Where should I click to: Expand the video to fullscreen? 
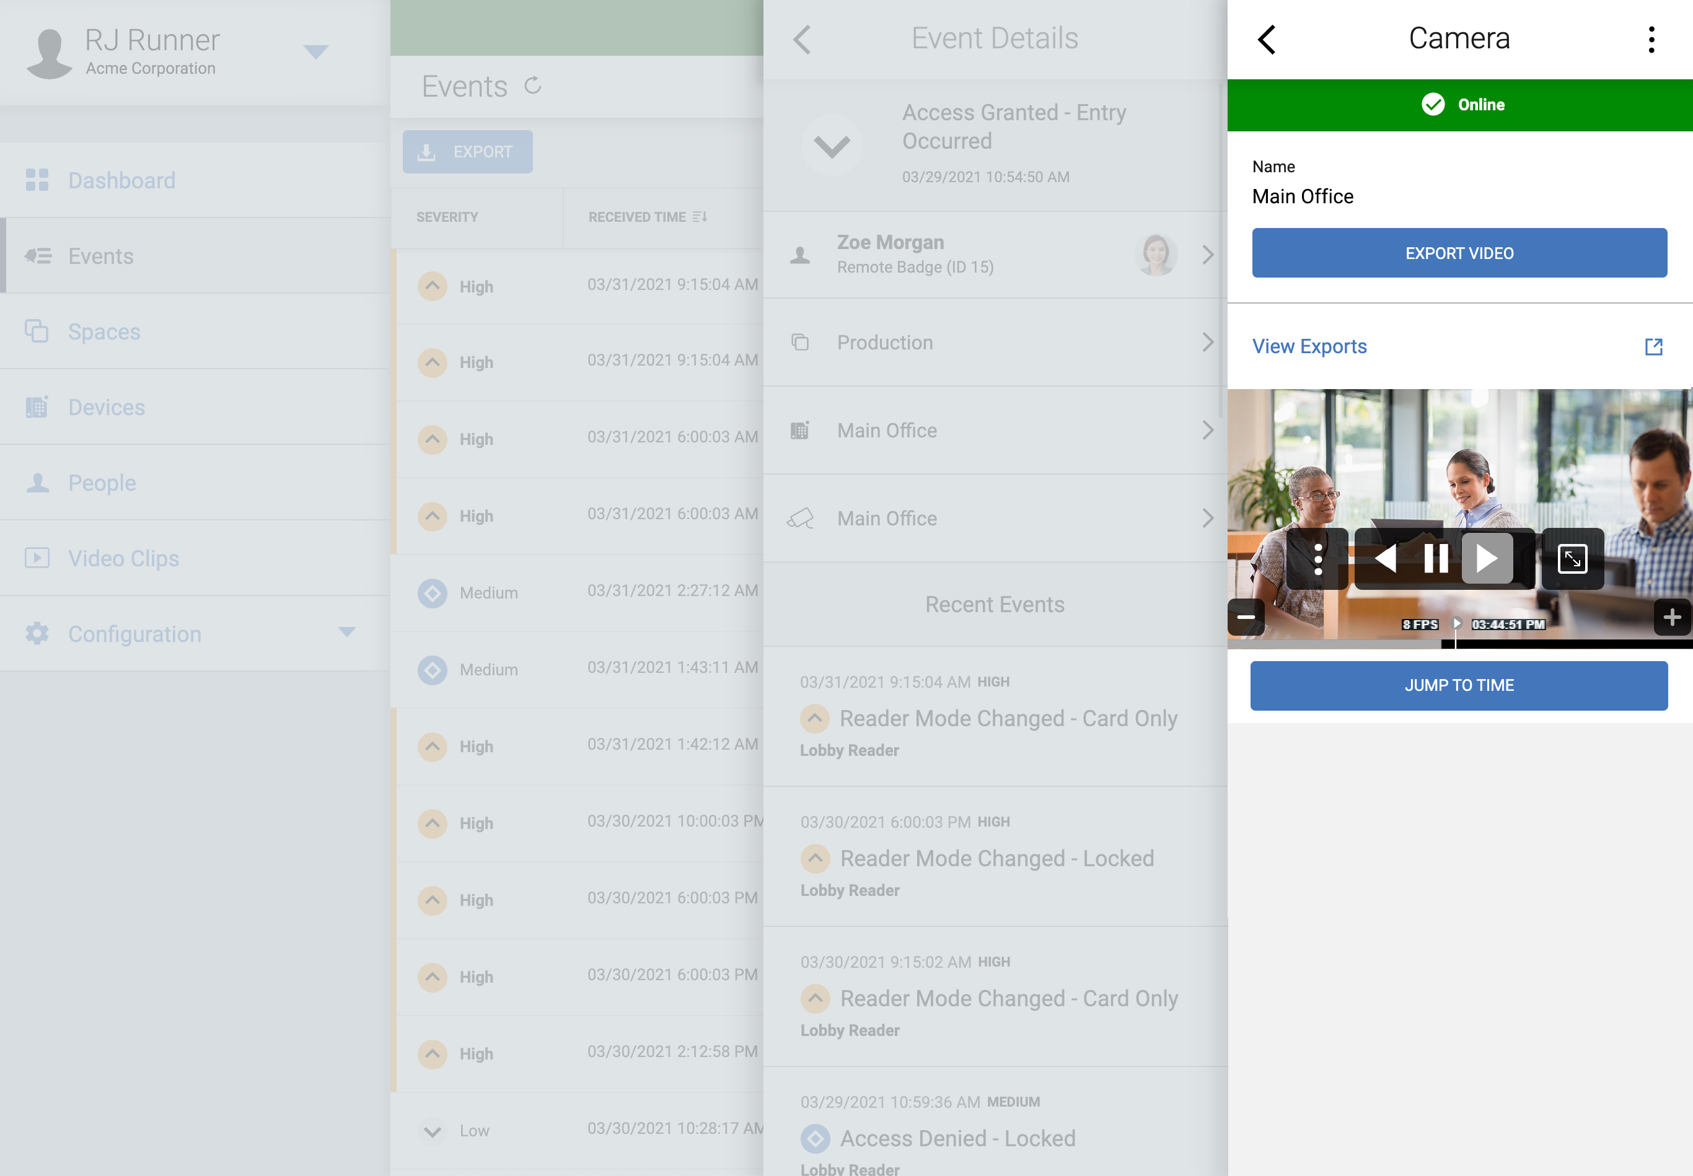pyautogui.click(x=1572, y=559)
